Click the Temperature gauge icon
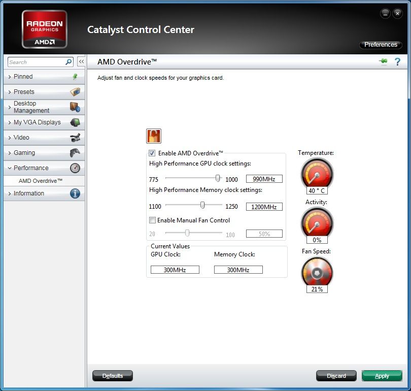The image size is (411, 391). [x=317, y=174]
